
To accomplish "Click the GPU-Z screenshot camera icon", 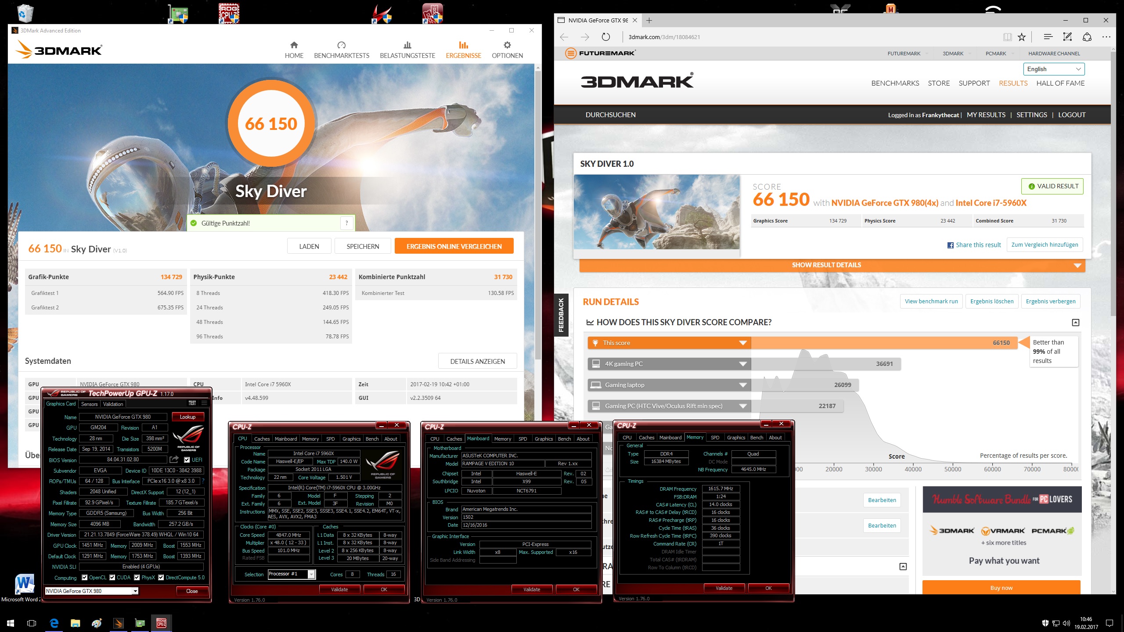I will (x=192, y=403).
